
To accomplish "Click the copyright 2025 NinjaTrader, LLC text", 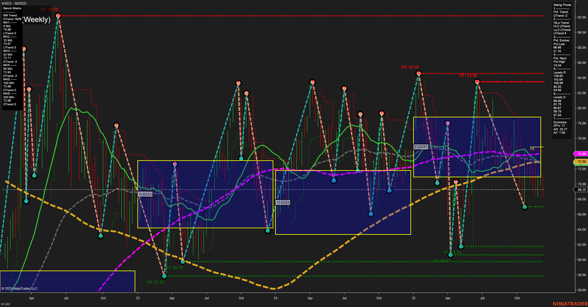I will tap(19, 288).
